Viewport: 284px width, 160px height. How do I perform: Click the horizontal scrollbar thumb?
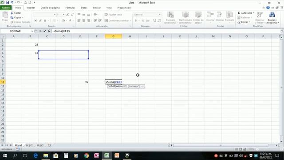(221, 145)
